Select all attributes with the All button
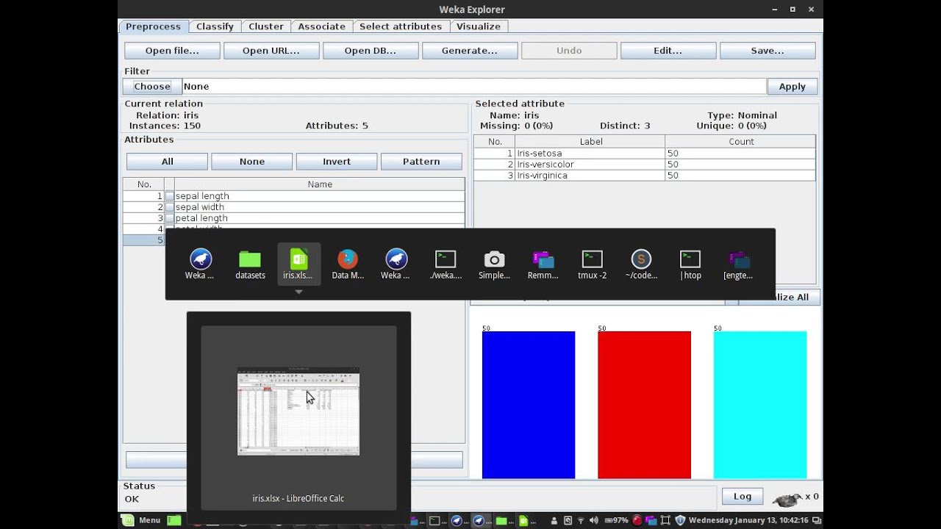941x529 pixels. (x=168, y=162)
